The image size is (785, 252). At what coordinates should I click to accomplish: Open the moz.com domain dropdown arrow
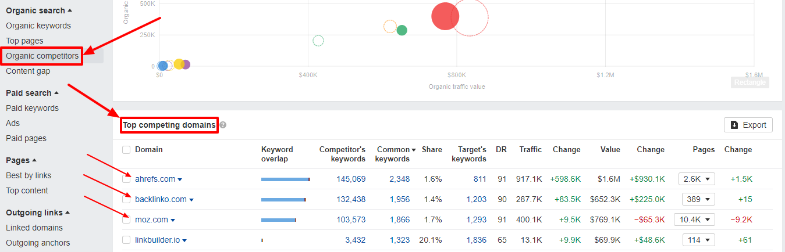click(173, 220)
